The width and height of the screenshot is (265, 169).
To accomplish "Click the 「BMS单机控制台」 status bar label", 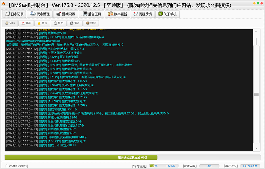I will coord(17,166).
